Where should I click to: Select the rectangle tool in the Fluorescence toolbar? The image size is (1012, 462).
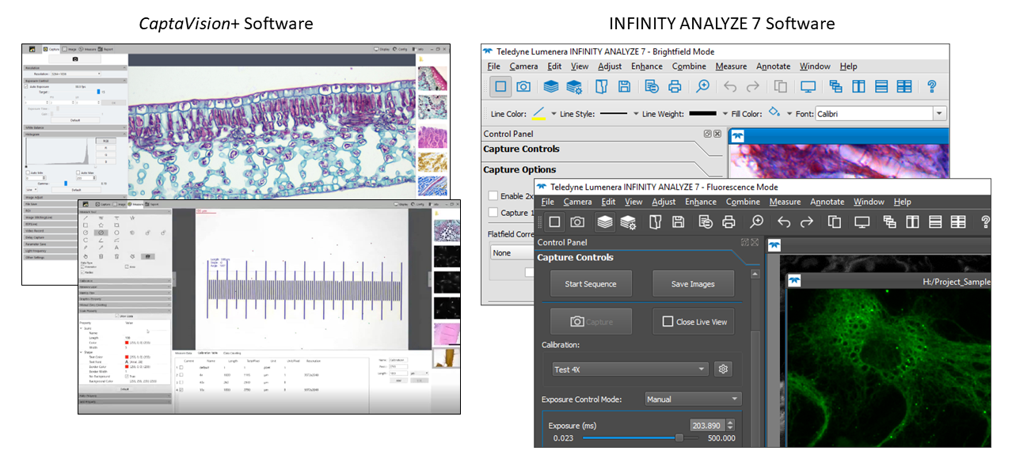tap(554, 222)
